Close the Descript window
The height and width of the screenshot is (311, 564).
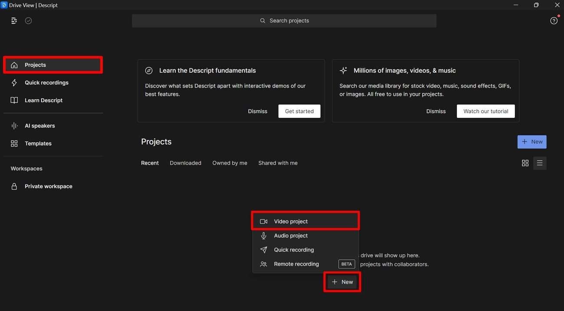pyautogui.click(x=557, y=5)
